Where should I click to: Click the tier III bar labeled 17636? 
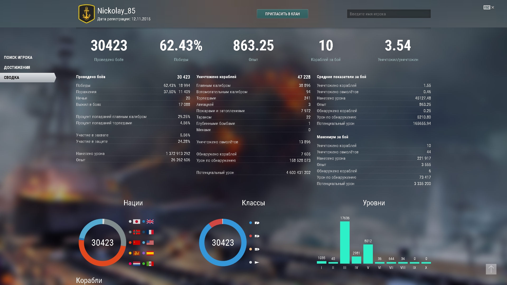tap(345, 242)
